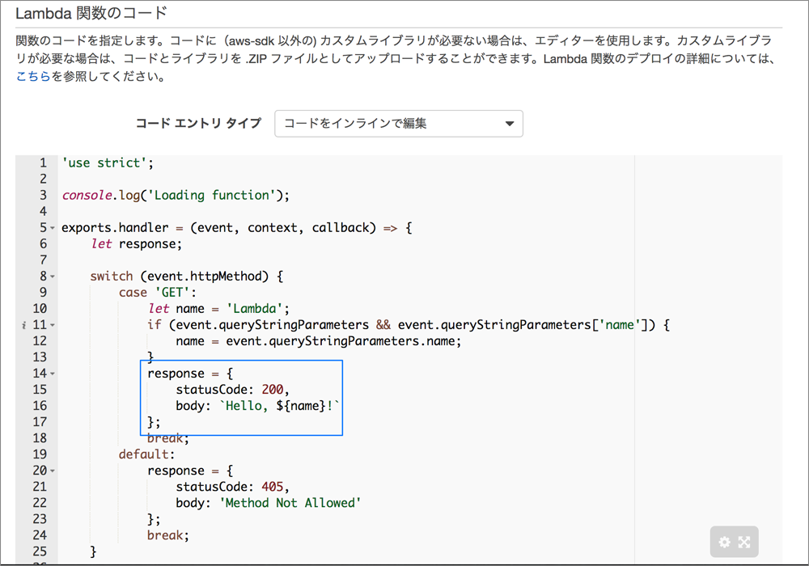Click line number 1 in gutter
This screenshot has width=809, height=566.
click(44, 163)
